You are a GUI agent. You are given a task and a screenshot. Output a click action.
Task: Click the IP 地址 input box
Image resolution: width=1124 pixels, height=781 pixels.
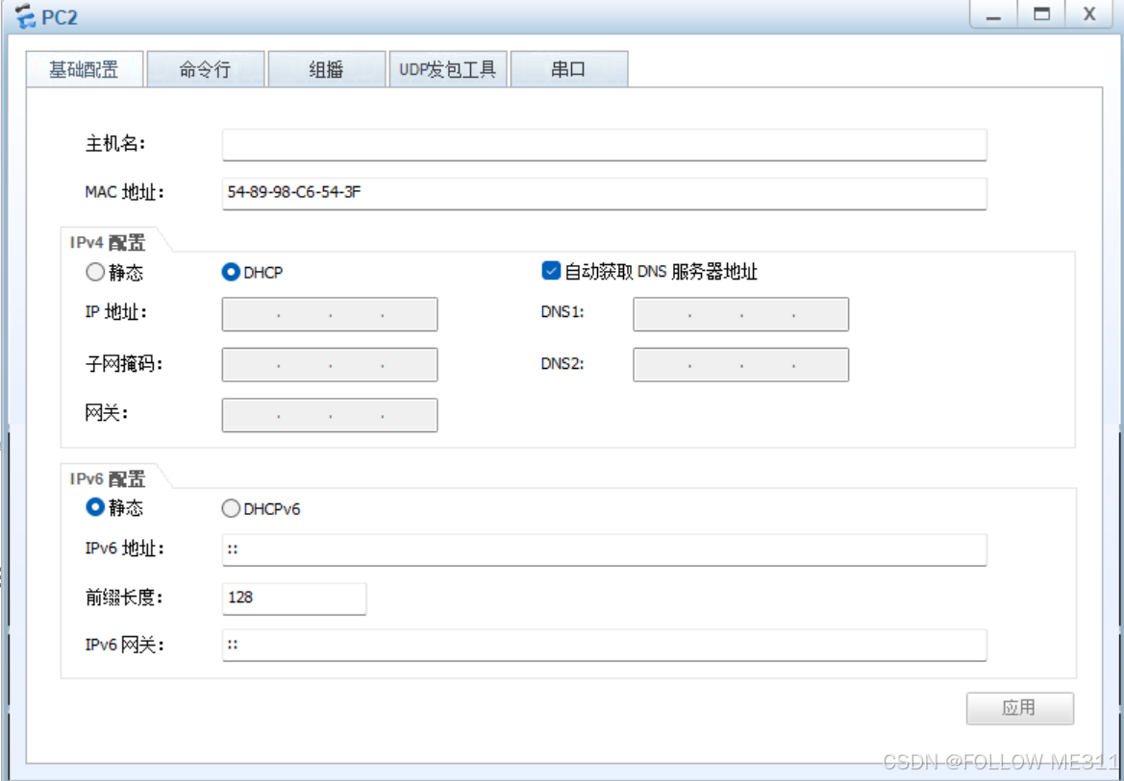tap(330, 314)
